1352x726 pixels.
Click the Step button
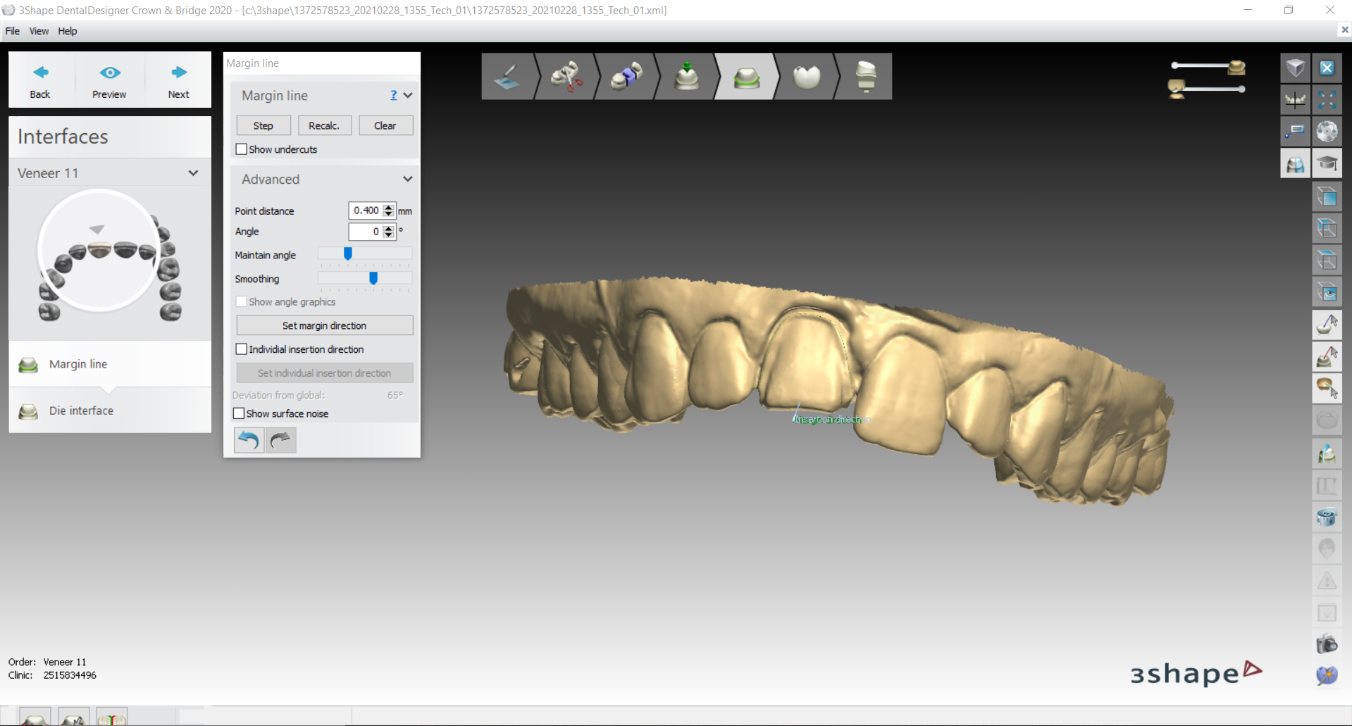pos(263,125)
